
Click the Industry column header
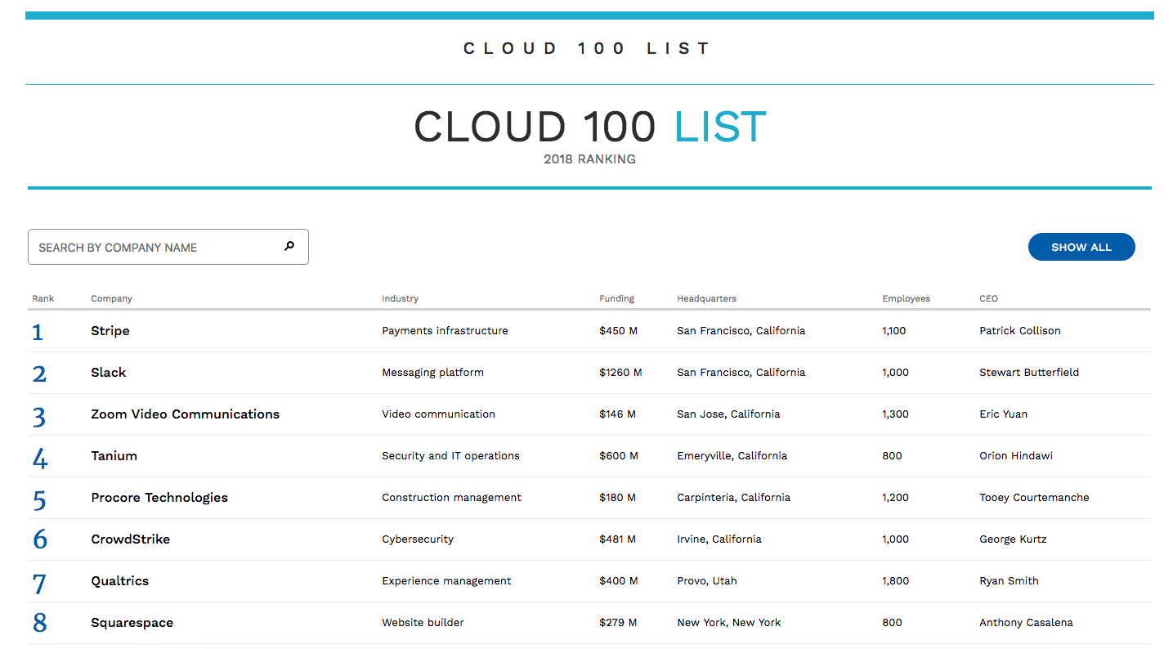click(x=400, y=298)
